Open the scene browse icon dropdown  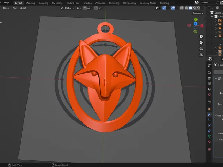pos(197,2)
